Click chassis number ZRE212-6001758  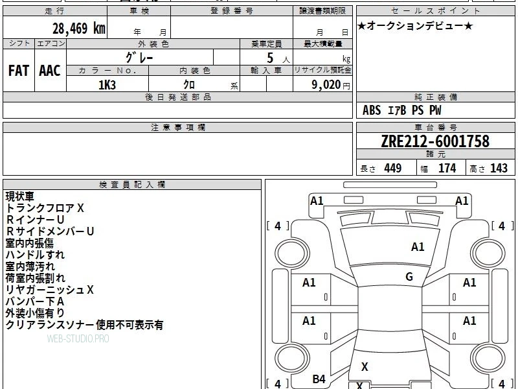point(435,141)
